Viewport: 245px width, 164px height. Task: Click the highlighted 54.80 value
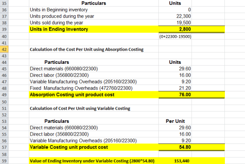pos(185,147)
